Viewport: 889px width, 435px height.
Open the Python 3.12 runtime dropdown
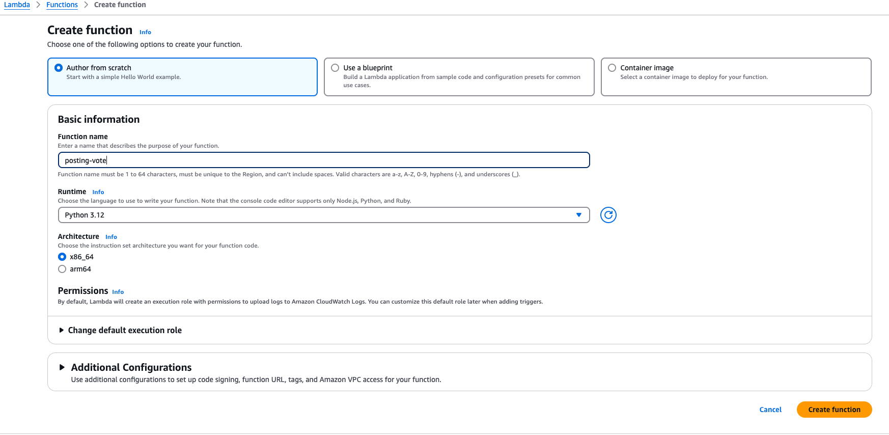click(323, 215)
